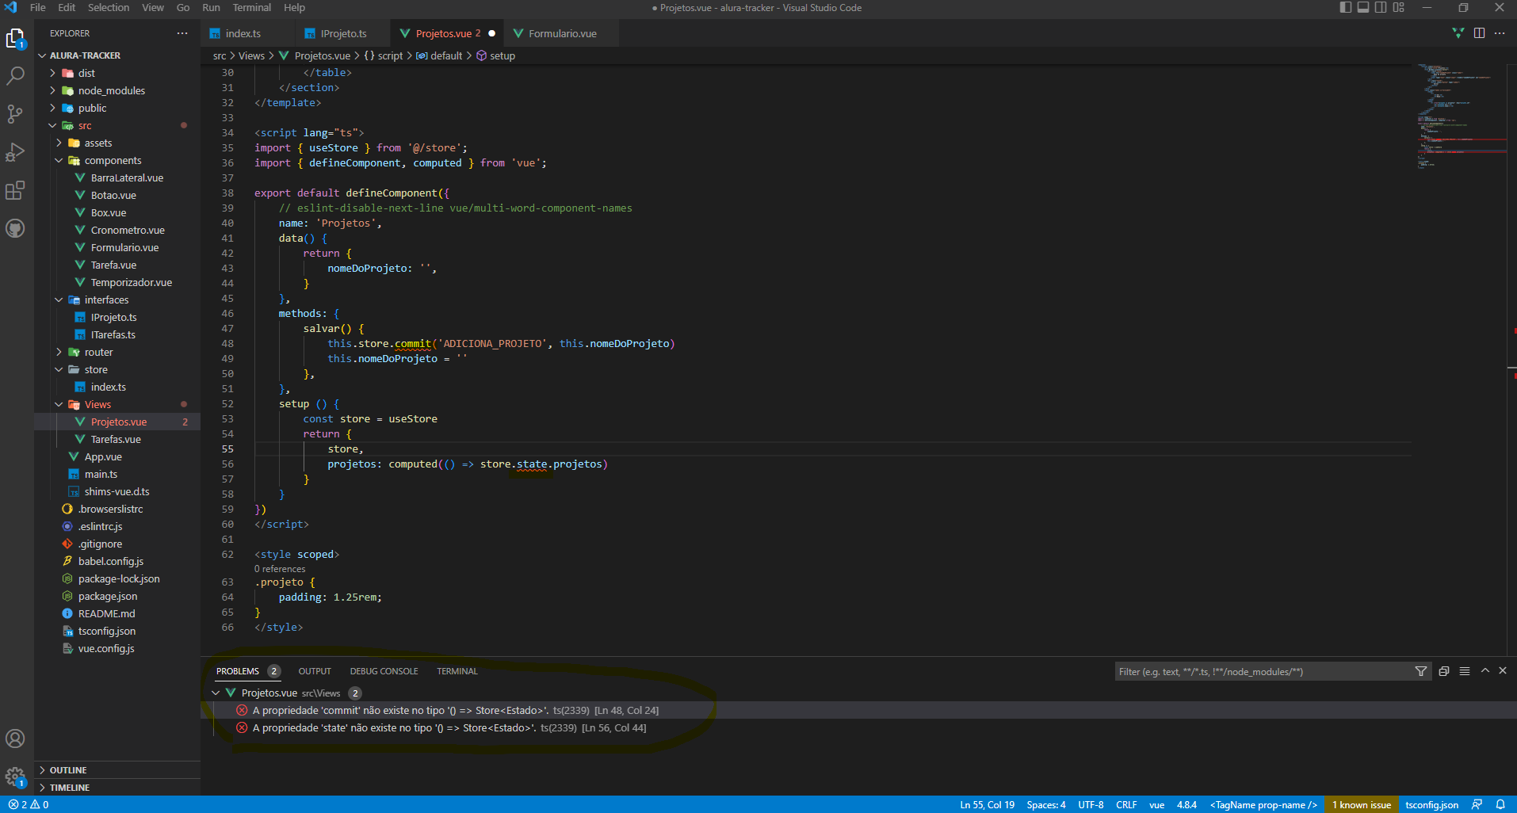Open the GitHub view icon
Screen dimensions: 1517x813
[x=16, y=228]
